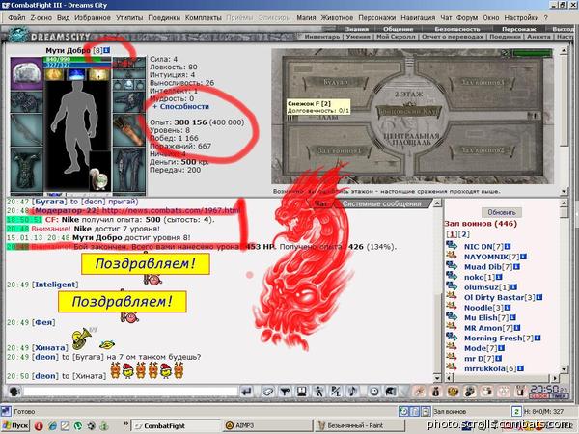Switch to the Чат tab
Image resolution: width=579 pixels, height=434 pixels.
pyautogui.click(x=320, y=203)
